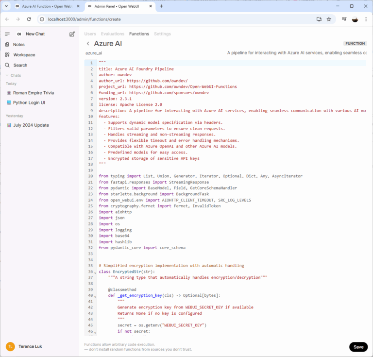
Task: Open the Chrome three-dot menu
Action: tap(366, 19)
